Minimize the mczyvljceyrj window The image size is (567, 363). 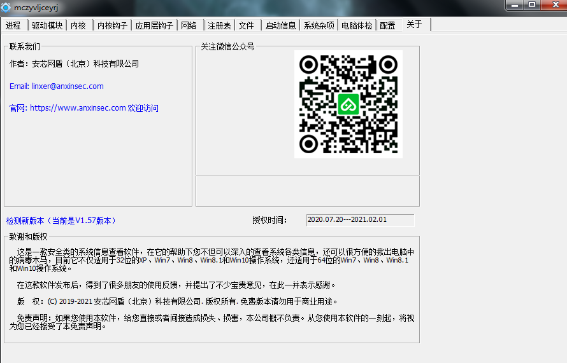[515, 5]
